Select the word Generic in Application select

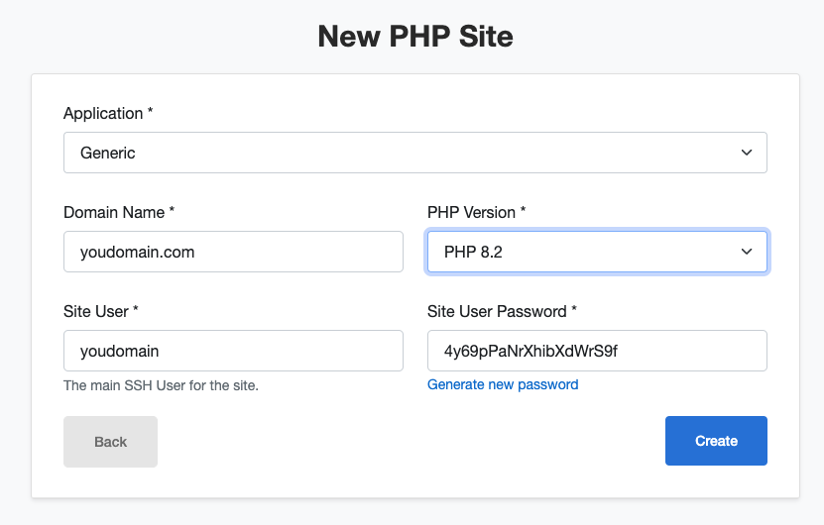[x=108, y=153]
